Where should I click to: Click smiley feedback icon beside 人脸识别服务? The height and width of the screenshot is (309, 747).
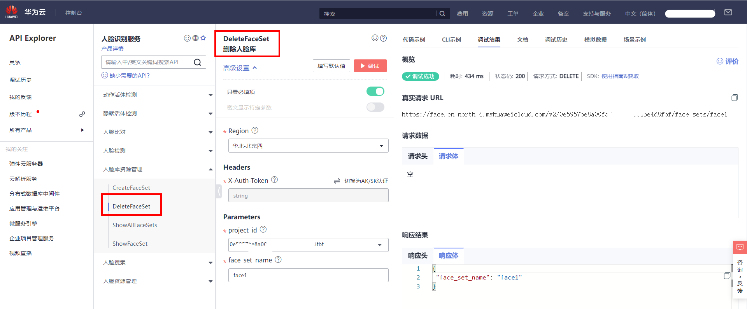[x=187, y=38]
